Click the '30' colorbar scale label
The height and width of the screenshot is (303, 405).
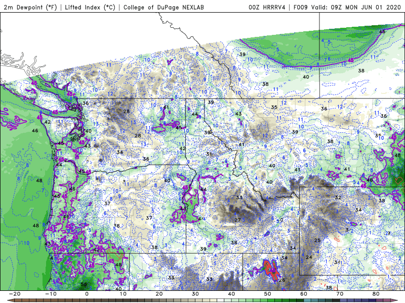[195, 294]
